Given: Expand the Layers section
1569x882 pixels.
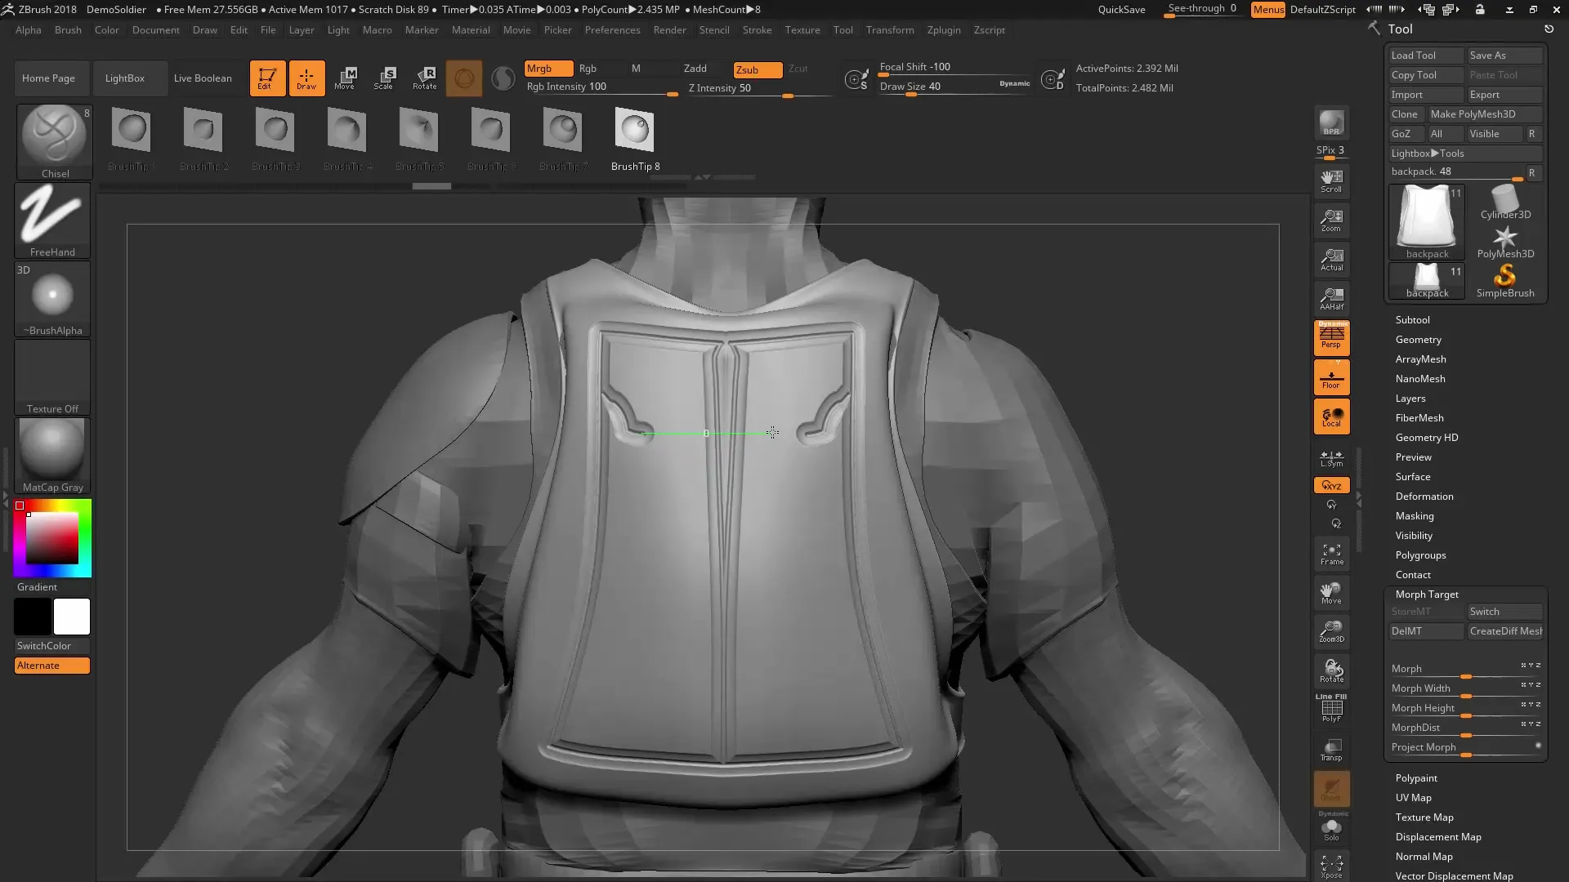Looking at the screenshot, I should click(x=1410, y=399).
